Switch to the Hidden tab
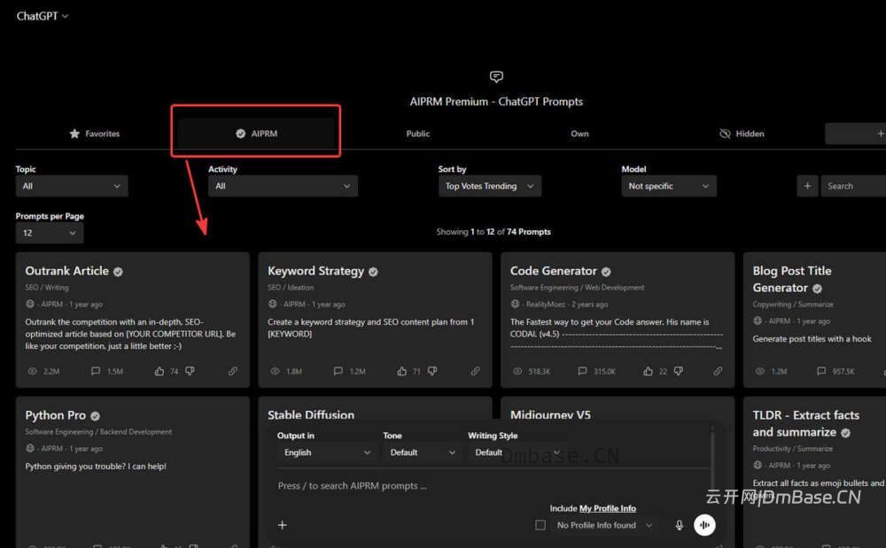The height and width of the screenshot is (548, 886). click(x=742, y=134)
